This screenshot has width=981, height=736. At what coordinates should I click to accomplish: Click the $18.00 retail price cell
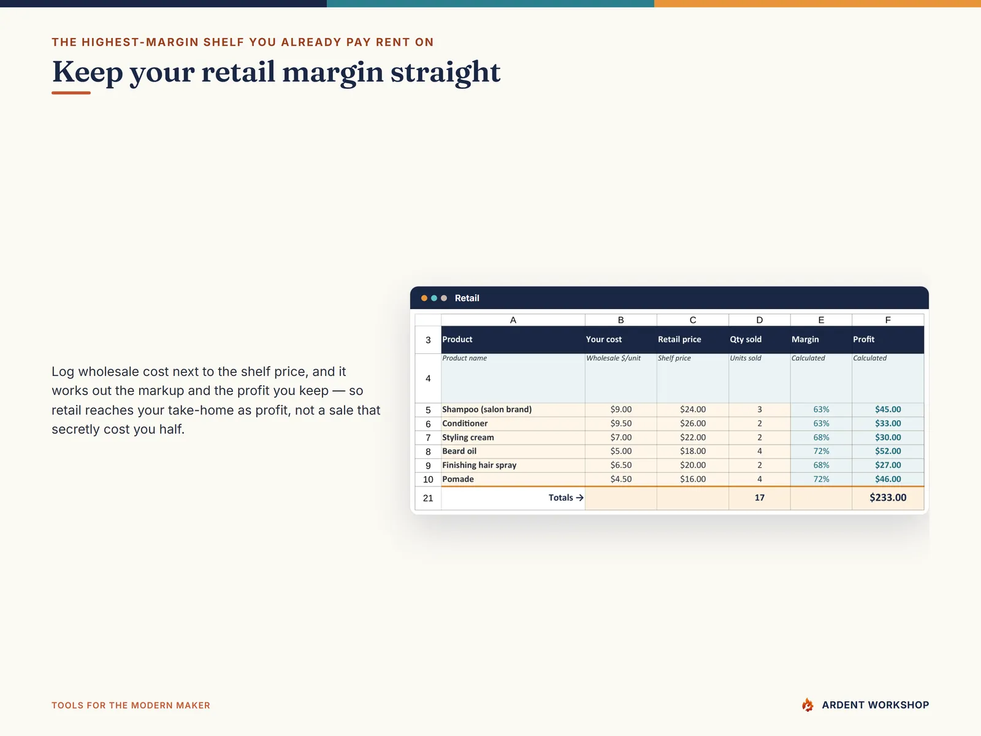[x=693, y=451]
